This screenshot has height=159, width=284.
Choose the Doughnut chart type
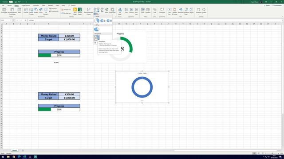click(x=97, y=38)
